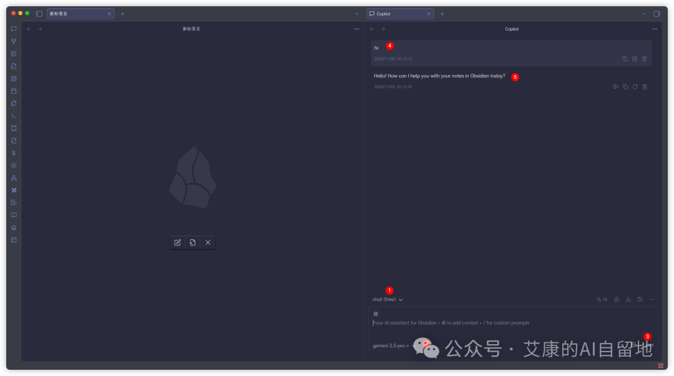The image size is (674, 376).
Task: Toggle the left sidebar panel
Action: [x=39, y=14]
